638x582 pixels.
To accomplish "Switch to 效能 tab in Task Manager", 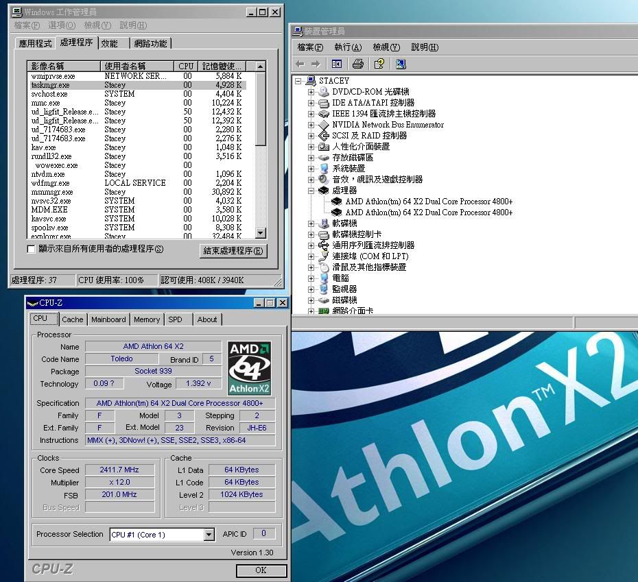I will pyautogui.click(x=110, y=43).
